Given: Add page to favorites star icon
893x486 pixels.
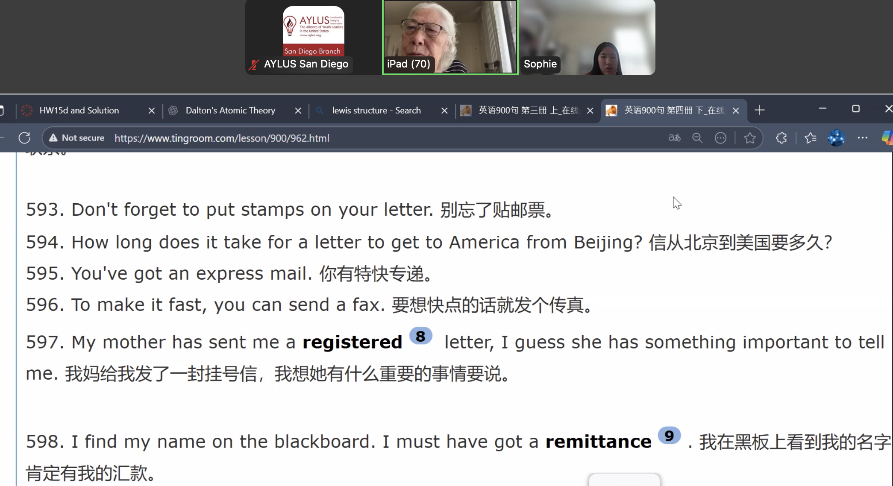Looking at the screenshot, I should click(x=750, y=138).
